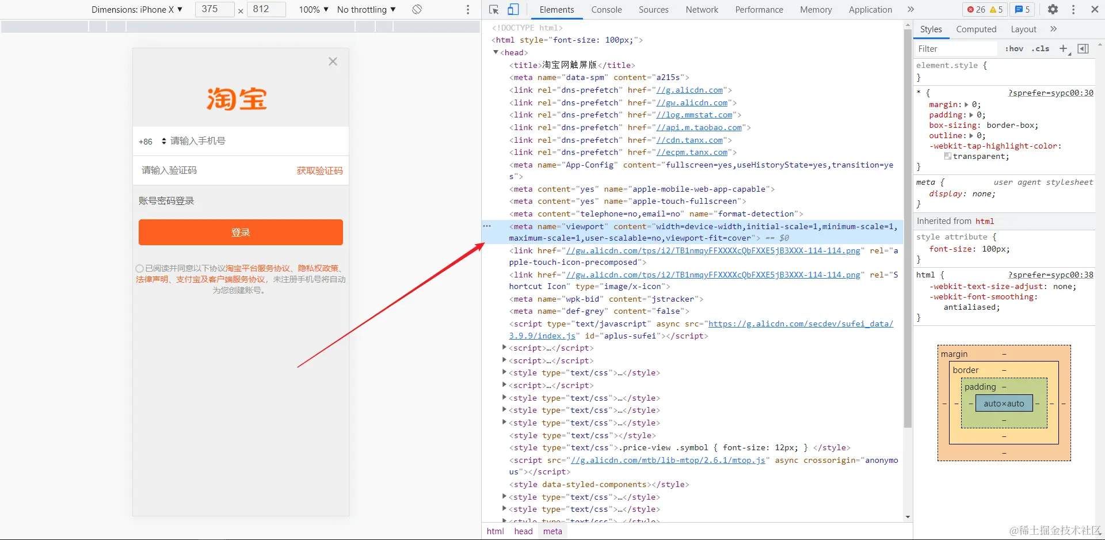Click 获取验证码 to get verification code
1105x540 pixels.
319,170
